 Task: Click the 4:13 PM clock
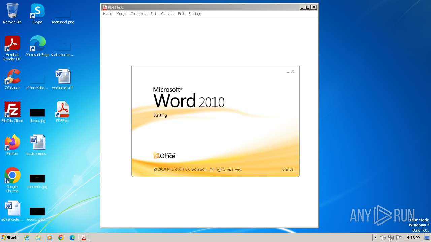coord(414,238)
